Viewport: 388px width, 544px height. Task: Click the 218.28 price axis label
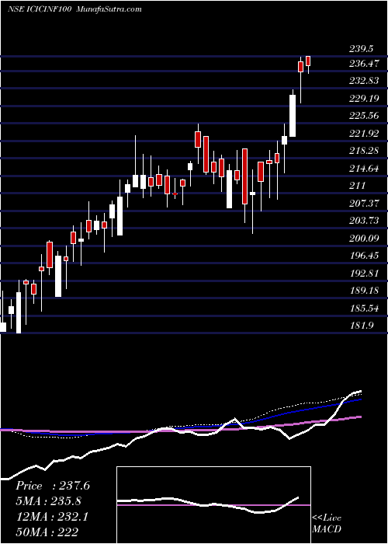pos(364,151)
